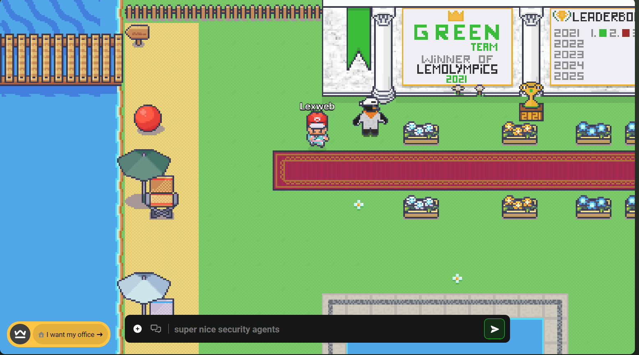The width and height of the screenshot is (639, 355).
Task: Click the Lexweb player avatar
Action: coord(317,130)
